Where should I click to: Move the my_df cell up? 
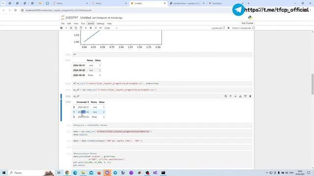[231, 96]
